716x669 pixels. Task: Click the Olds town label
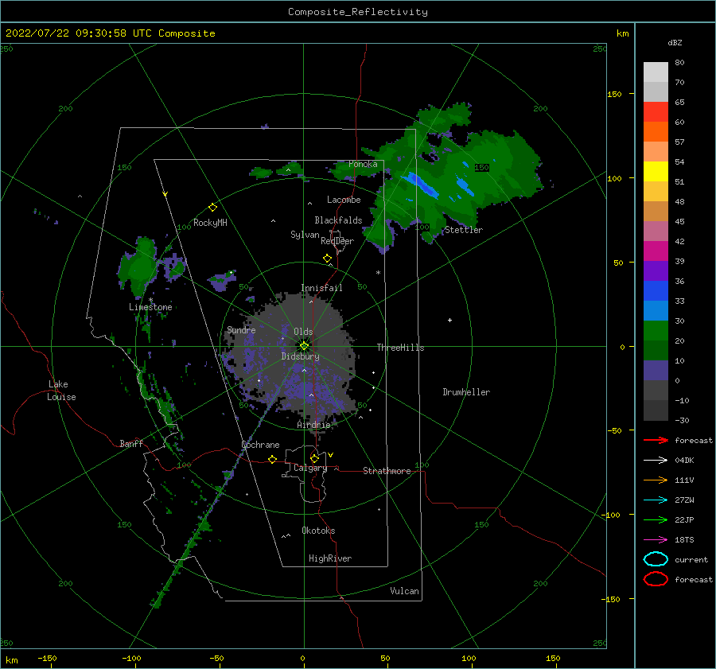coord(303,332)
